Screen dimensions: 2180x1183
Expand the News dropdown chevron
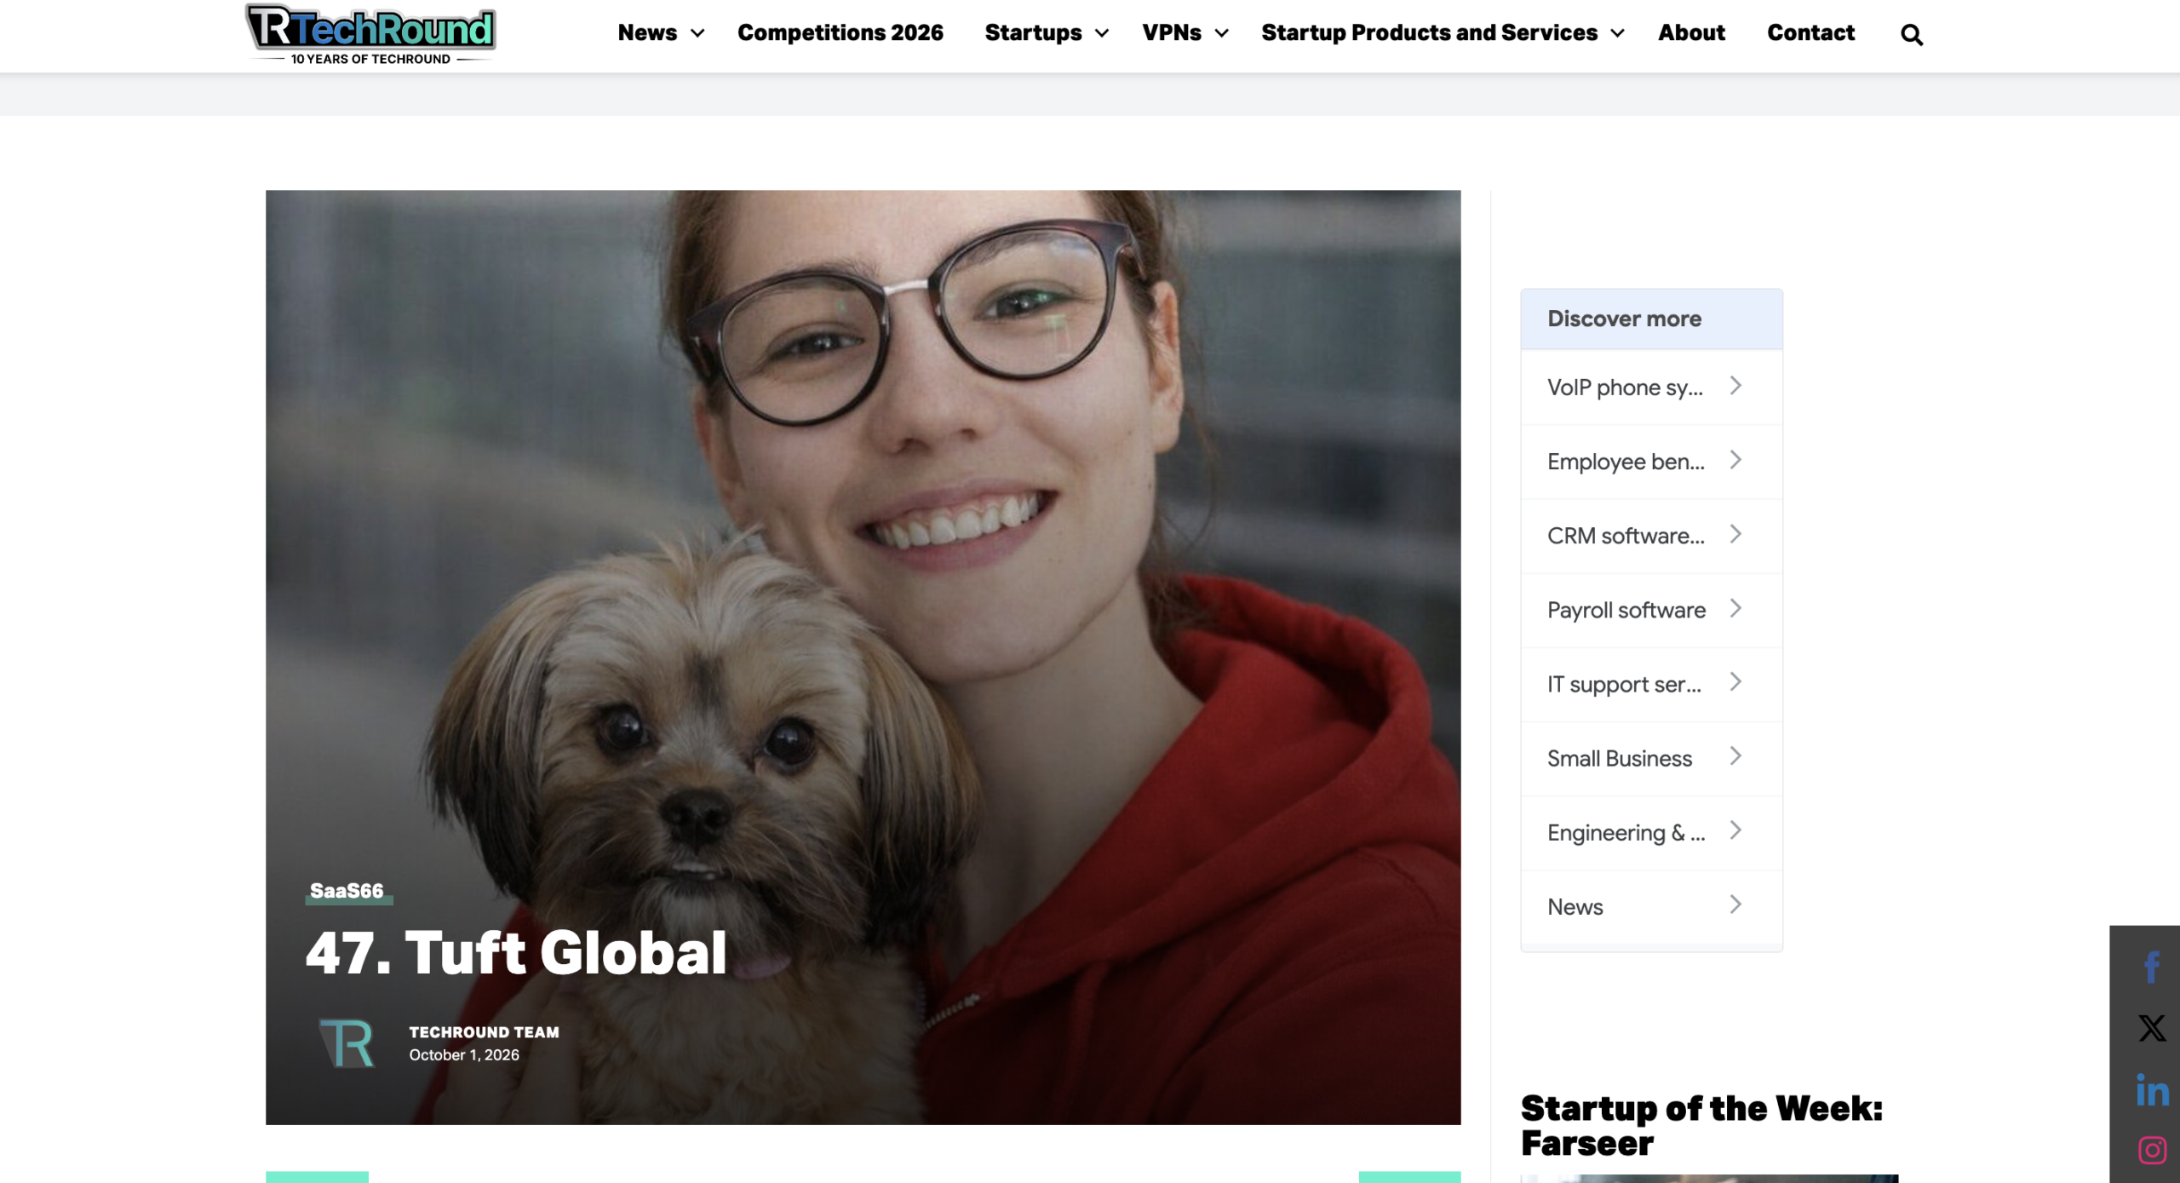coord(697,33)
